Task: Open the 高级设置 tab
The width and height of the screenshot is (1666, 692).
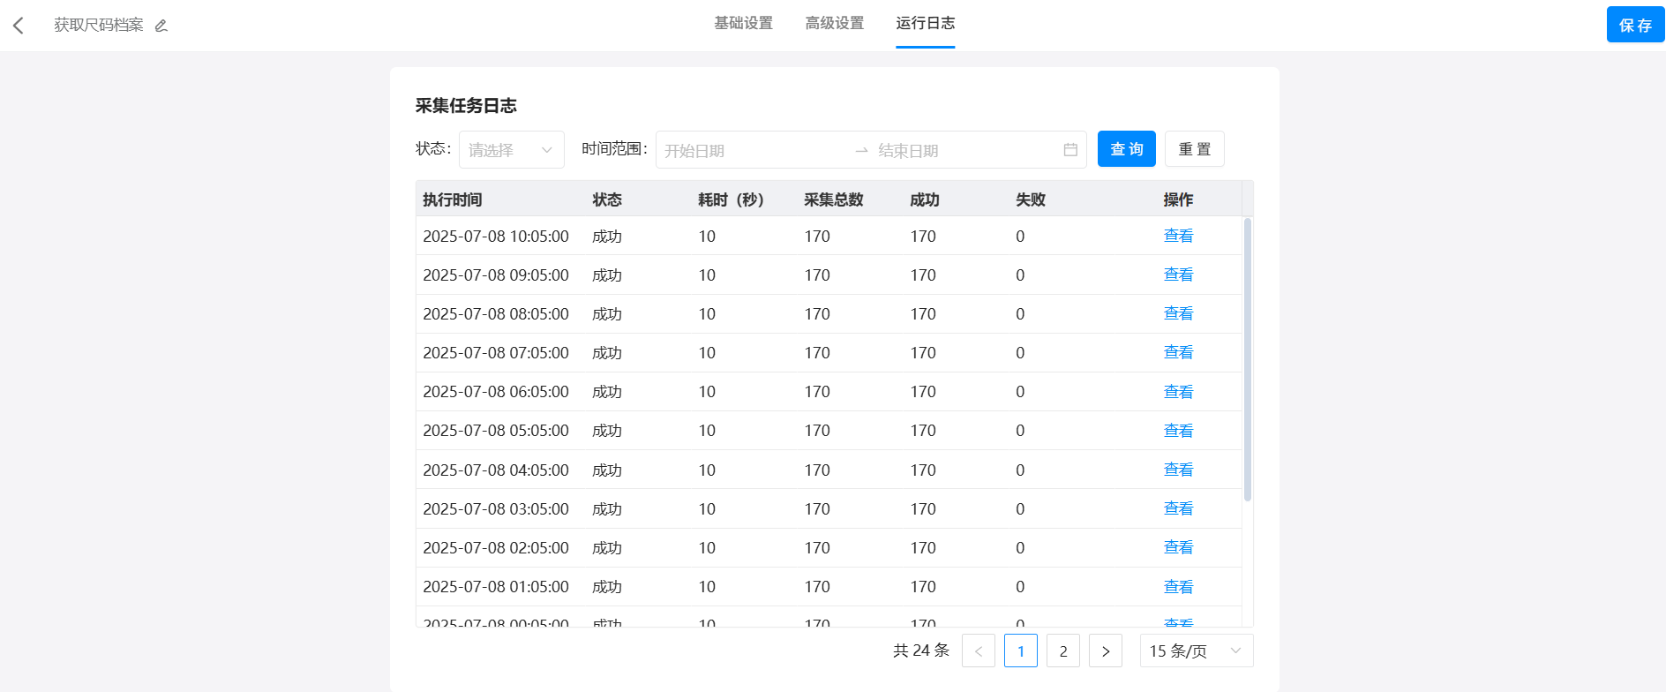Action: 834,24
